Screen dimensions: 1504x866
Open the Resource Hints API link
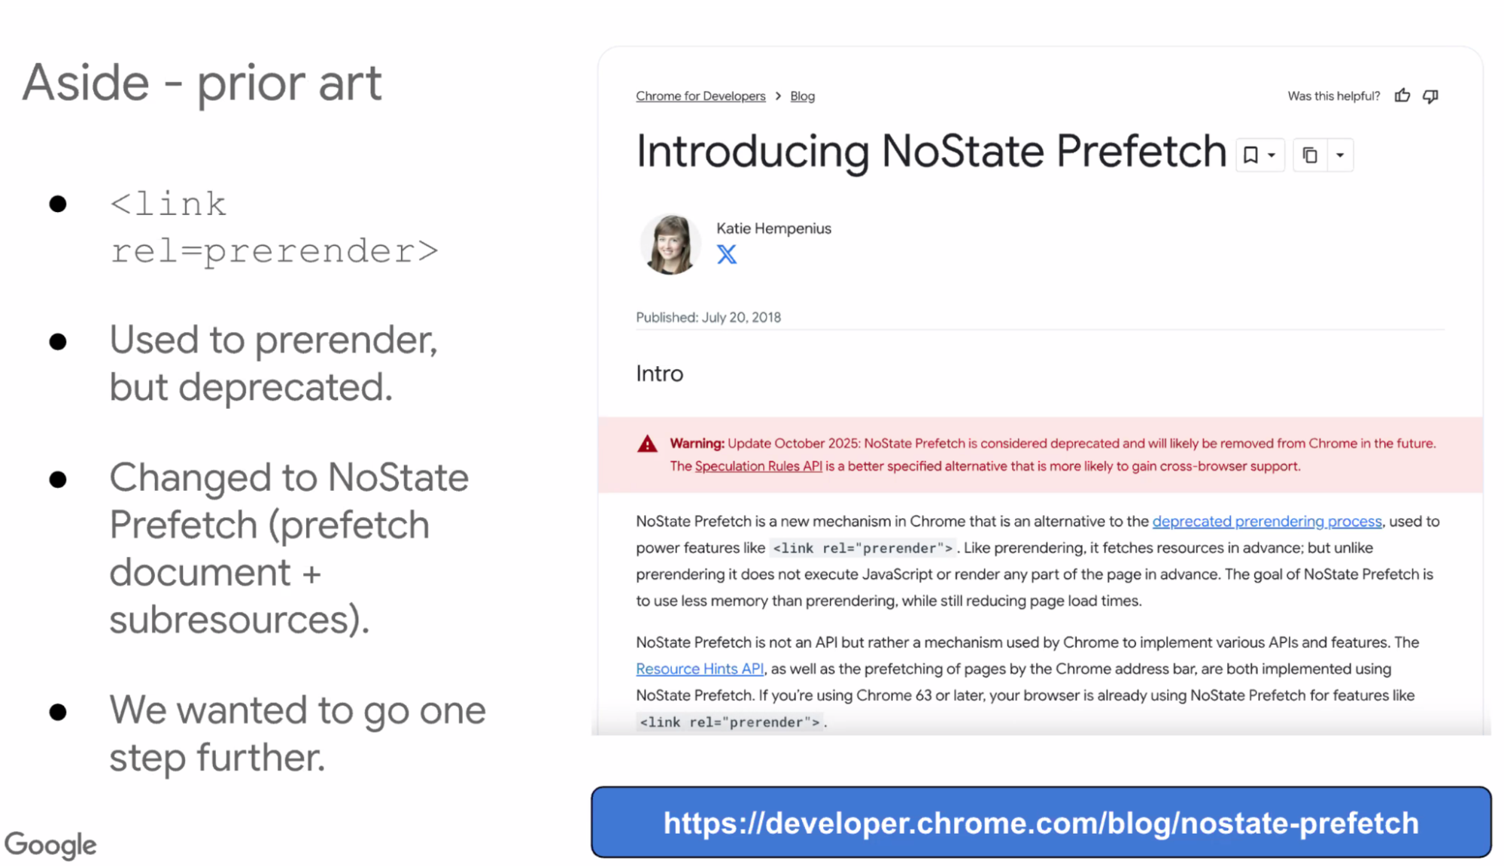click(700, 668)
